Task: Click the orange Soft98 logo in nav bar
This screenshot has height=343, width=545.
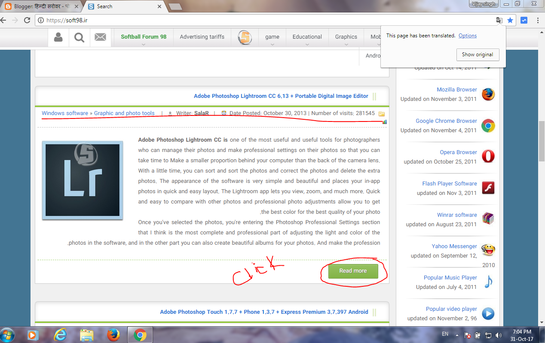Action: [x=245, y=37]
